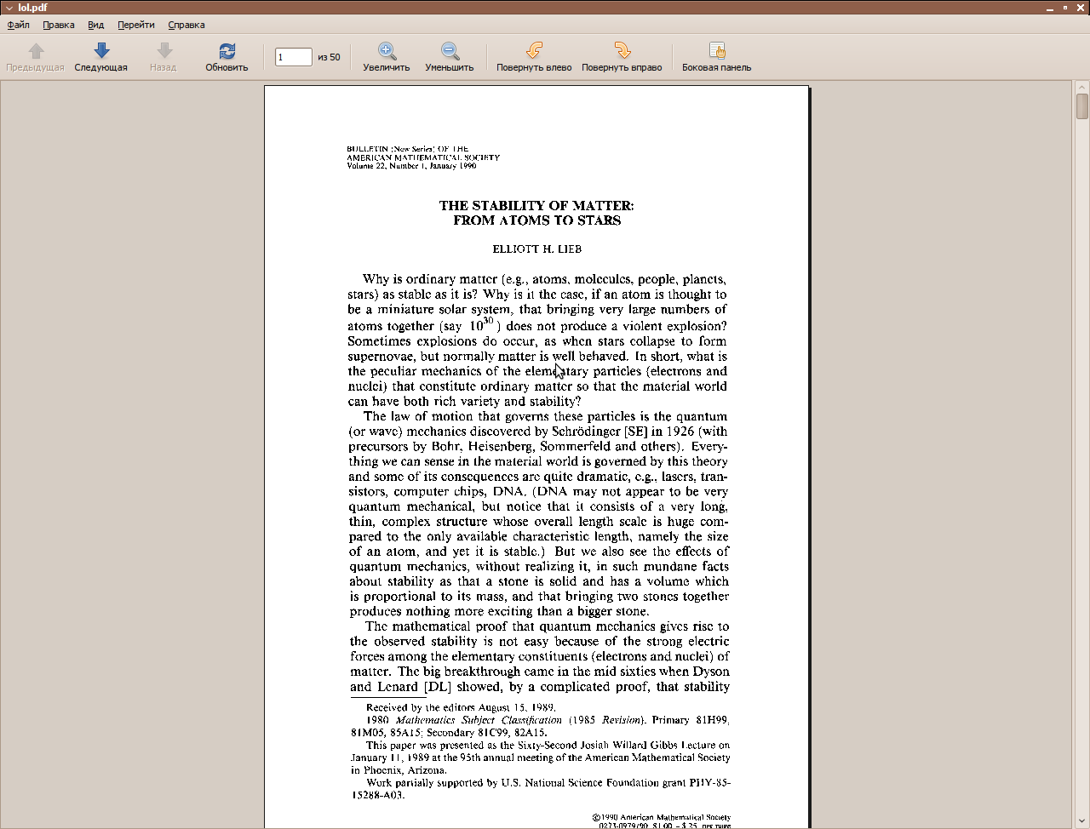The width and height of the screenshot is (1090, 829).
Task: Open the Файл menu
Action: point(19,25)
